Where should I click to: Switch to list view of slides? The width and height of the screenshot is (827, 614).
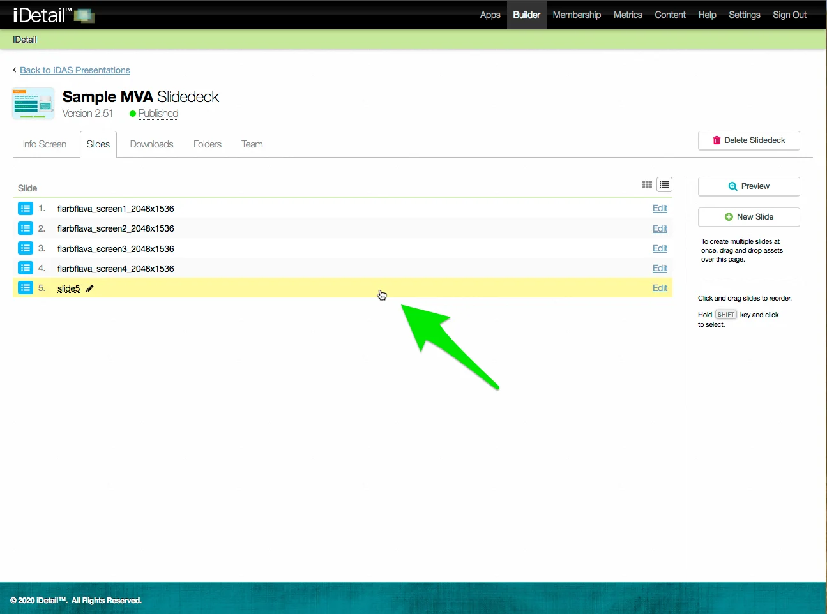665,184
